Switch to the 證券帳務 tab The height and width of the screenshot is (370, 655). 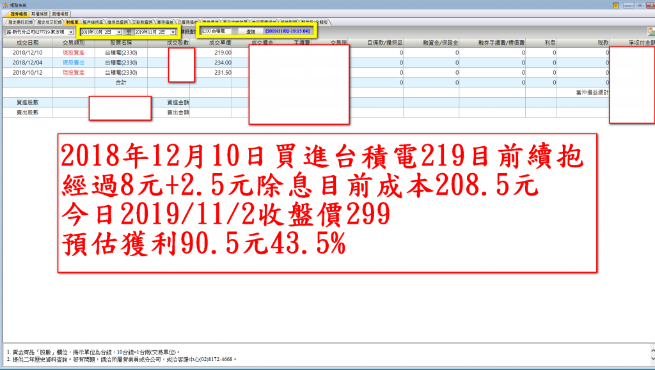coord(19,14)
